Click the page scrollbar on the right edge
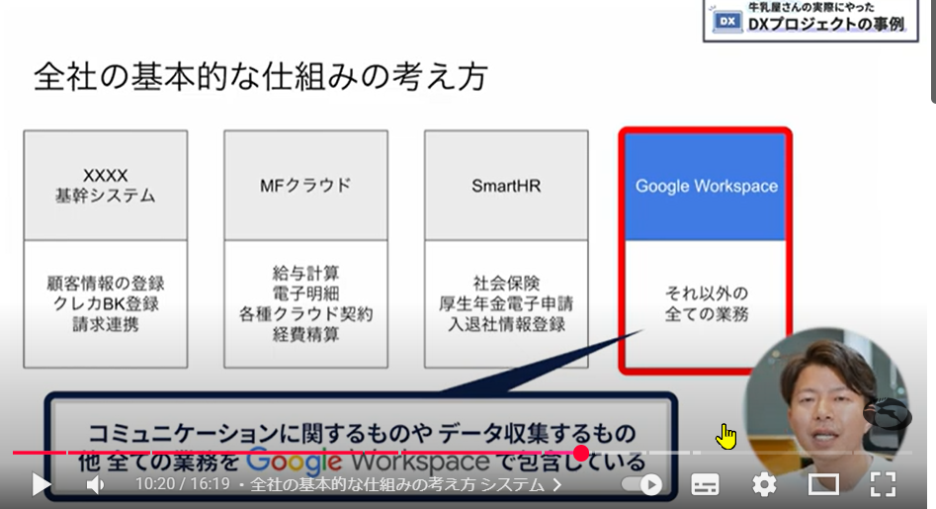936x509 pixels. [x=932, y=49]
